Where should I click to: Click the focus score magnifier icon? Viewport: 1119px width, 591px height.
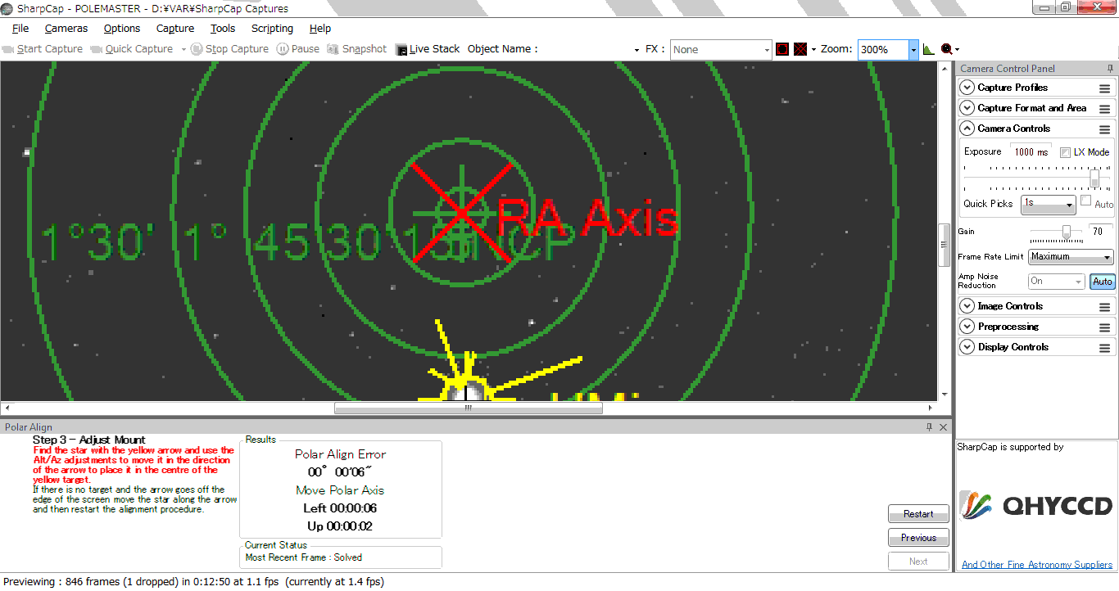(946, 49)
